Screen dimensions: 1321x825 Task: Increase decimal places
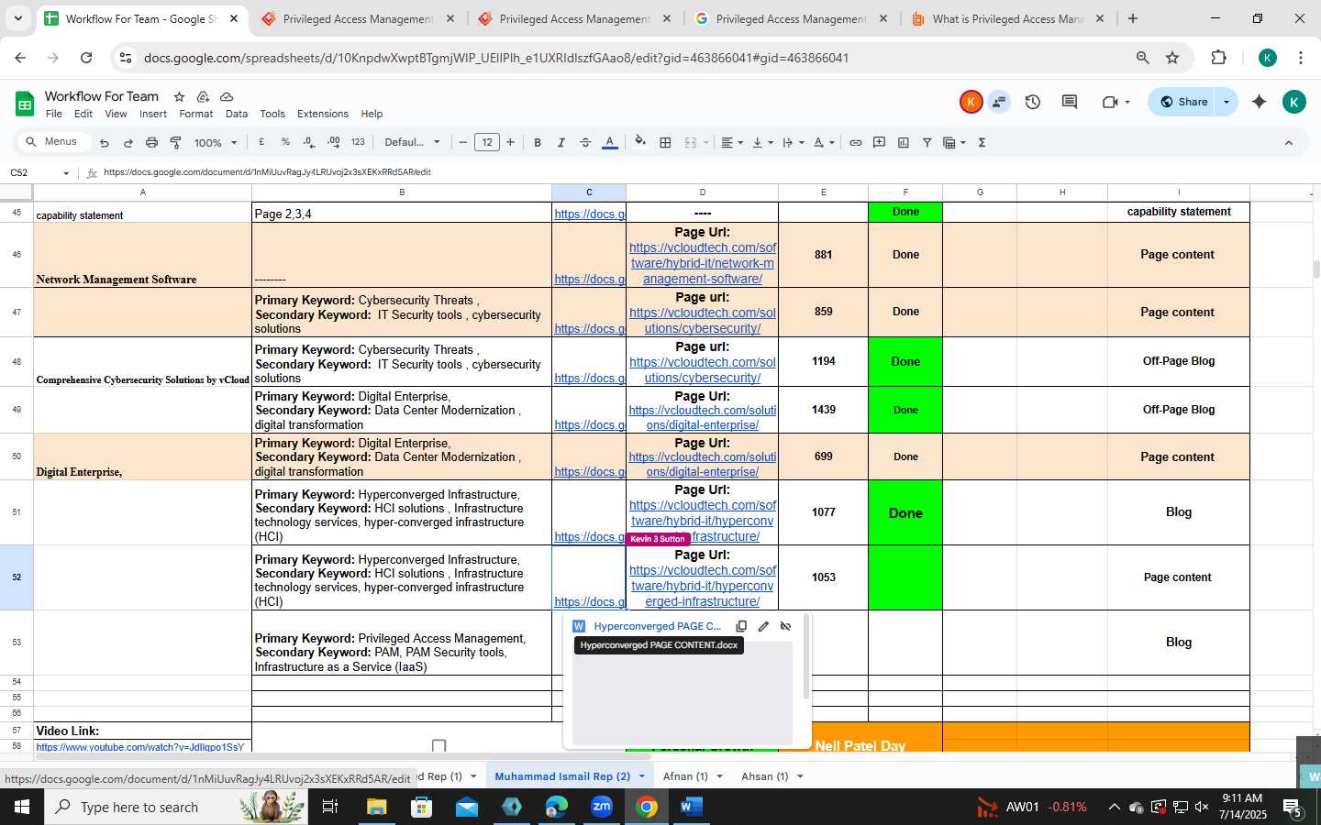pyautogui.click(x=334, y=142)
